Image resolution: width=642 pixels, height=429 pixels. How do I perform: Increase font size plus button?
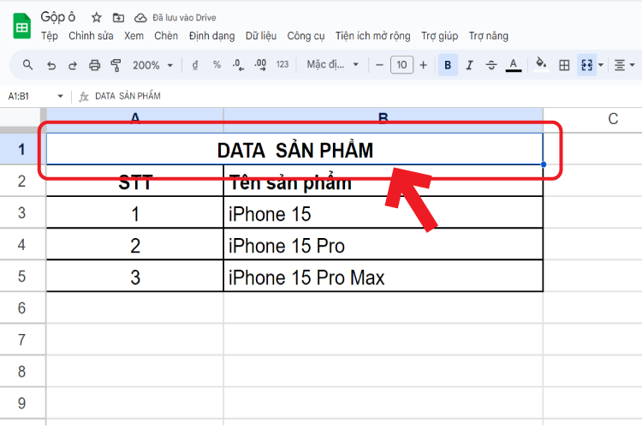424,65
